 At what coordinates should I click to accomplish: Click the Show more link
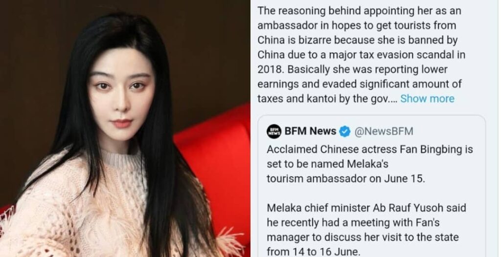(x=427, y=99)
